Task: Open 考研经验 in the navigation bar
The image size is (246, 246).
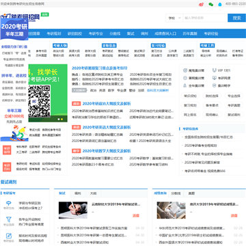Action: (211, 33)
